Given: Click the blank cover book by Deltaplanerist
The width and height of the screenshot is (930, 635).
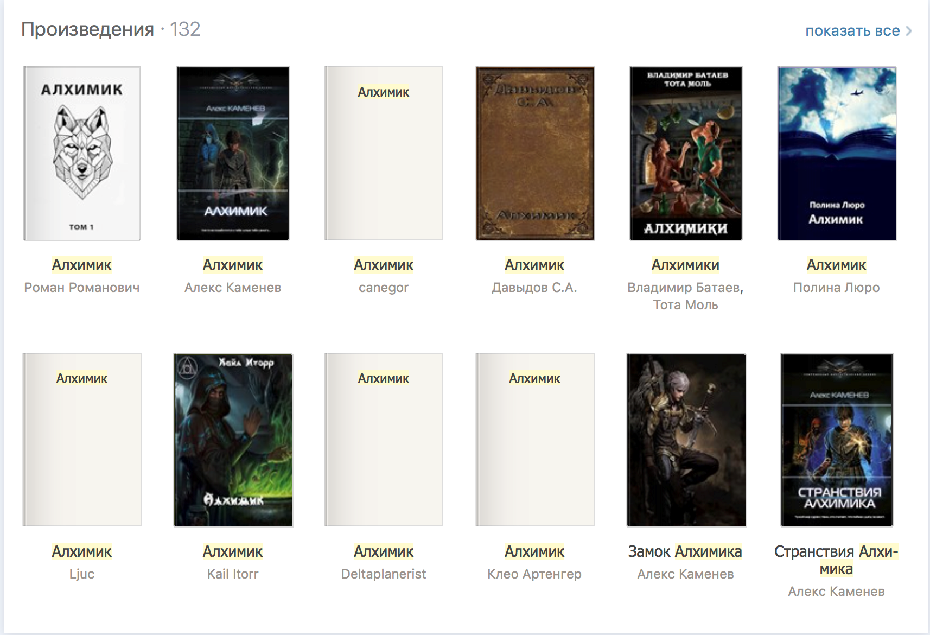Looking at the screenshot, I should tap(384, 440).
